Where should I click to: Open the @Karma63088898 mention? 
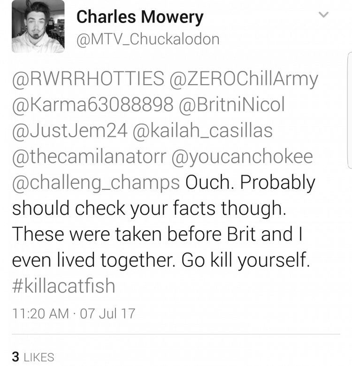point(93,105)
